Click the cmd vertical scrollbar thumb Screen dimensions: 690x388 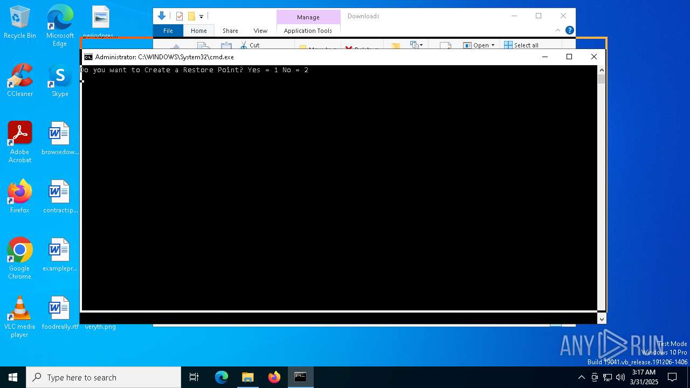tap(602, 79)
